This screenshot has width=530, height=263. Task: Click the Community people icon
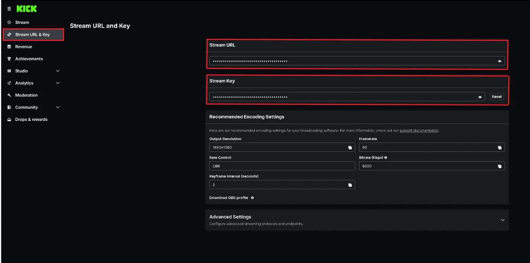9,107
